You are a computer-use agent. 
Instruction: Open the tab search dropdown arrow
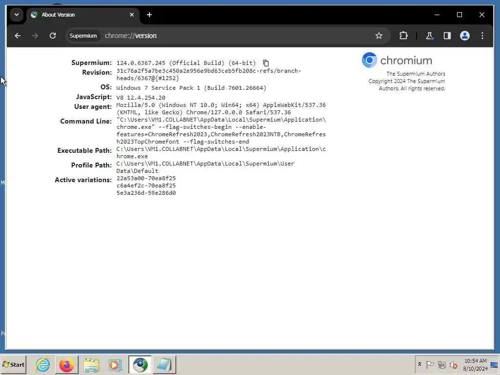tap(17, 15)
